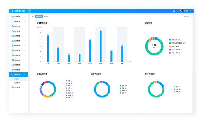Click the 用户管理 user icon
Viewport: 203px width, 122px height.
tap(12, 31)
